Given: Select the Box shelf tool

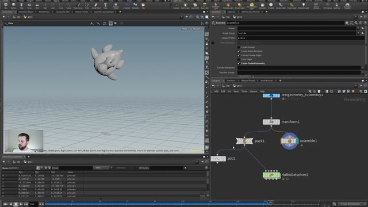Looking at the screenshot, I should tap(6, 5).
